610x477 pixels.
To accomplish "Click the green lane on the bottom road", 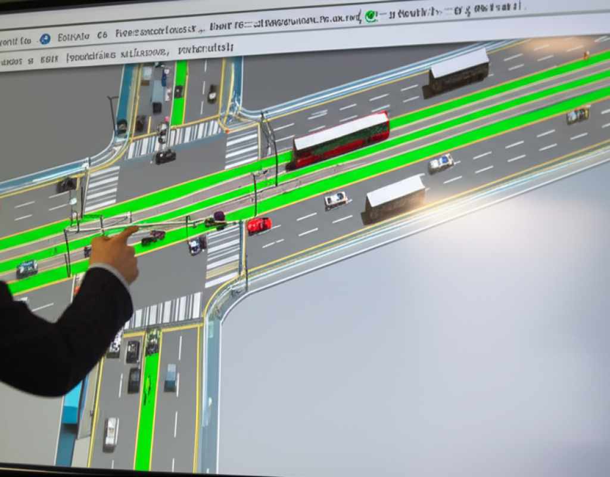I will tap(145, 411).
